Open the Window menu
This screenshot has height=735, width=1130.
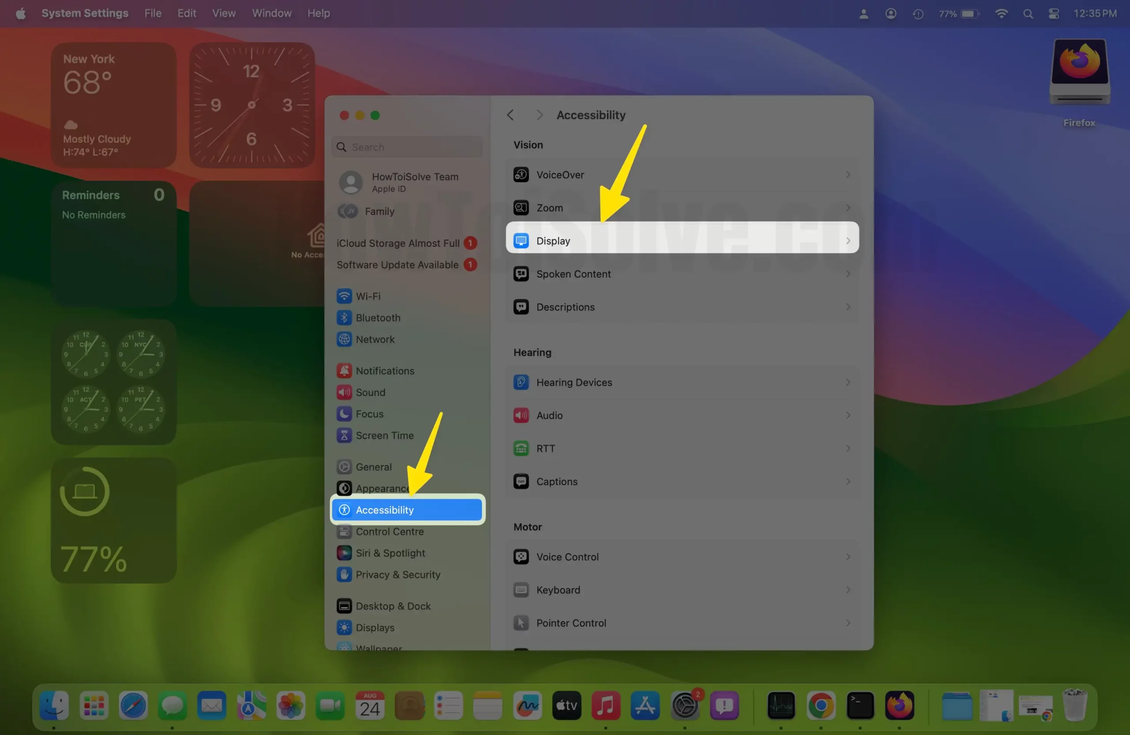pyautogui.click(x=271, y=13)
